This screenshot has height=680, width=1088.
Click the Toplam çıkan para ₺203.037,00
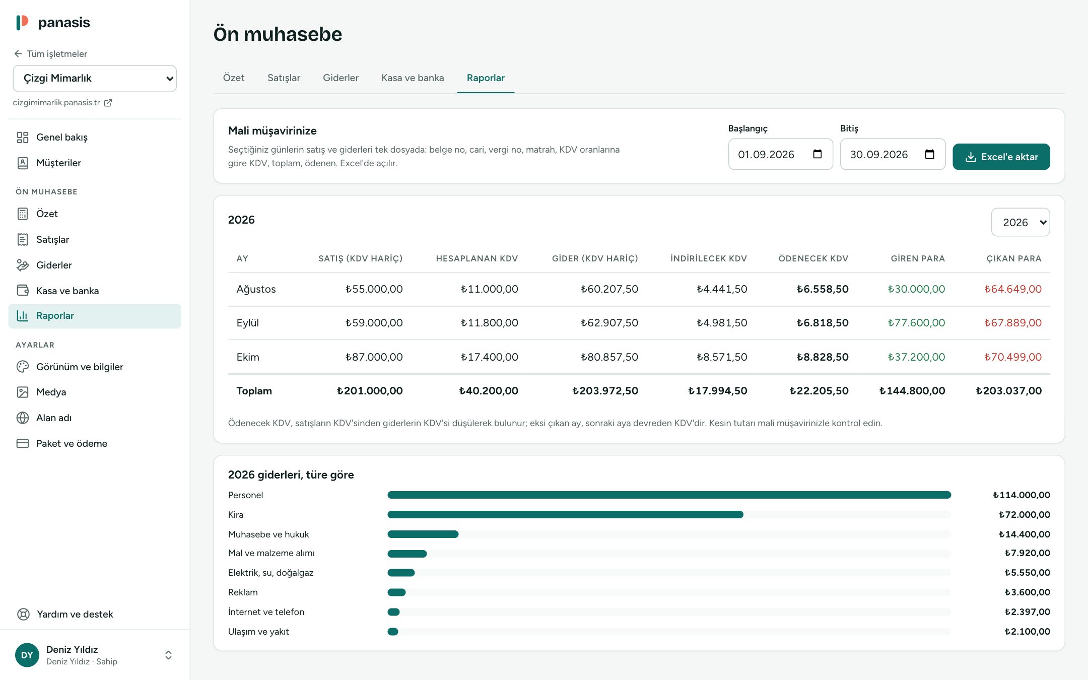coord(1008,391)
